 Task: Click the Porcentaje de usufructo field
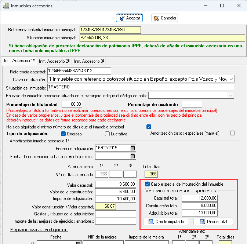coord(192,104)
